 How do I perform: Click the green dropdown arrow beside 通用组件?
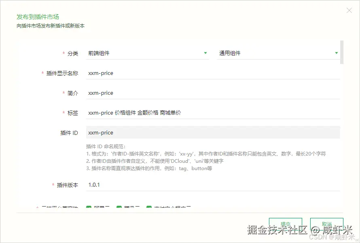(336, 53)
